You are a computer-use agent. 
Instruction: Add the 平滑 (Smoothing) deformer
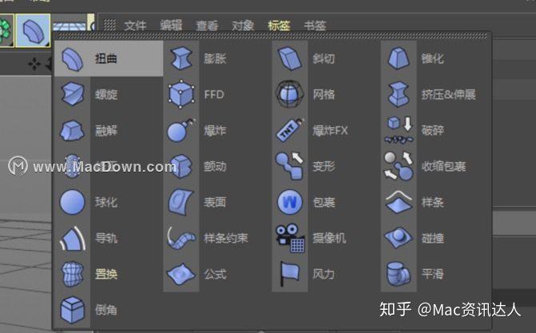click(435, 274)
